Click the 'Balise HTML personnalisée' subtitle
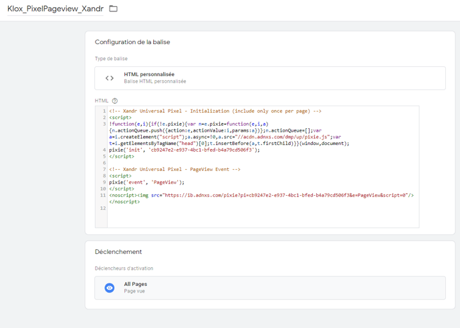The image size is (460, 328). point(155,81)
